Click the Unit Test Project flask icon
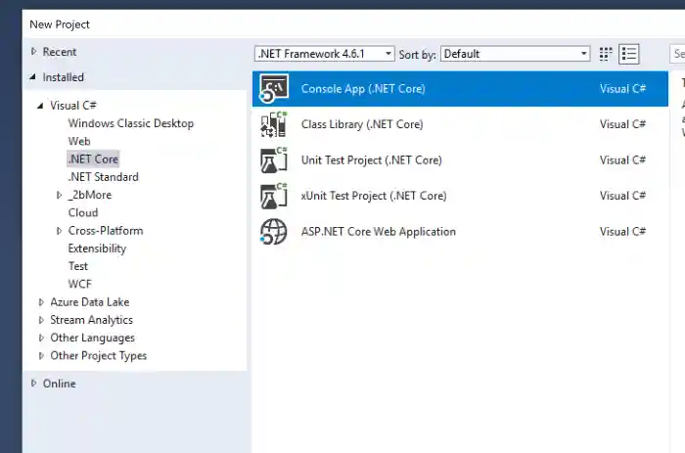Screen dimensions: 685x453 [x=273, y=160]
